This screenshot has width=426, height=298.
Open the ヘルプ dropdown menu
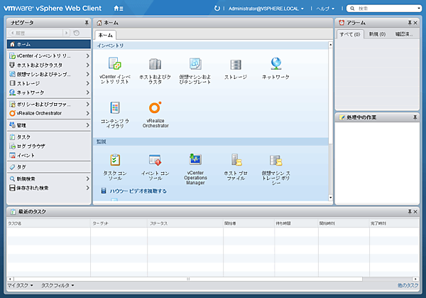click(x=324, y=9)
